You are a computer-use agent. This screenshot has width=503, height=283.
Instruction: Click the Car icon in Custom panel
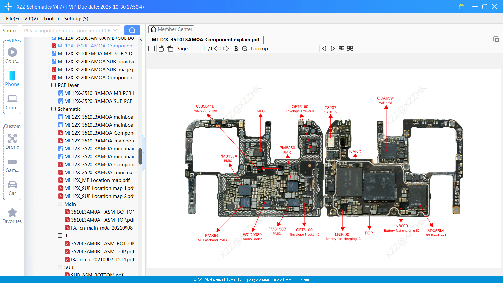point(12,185)
